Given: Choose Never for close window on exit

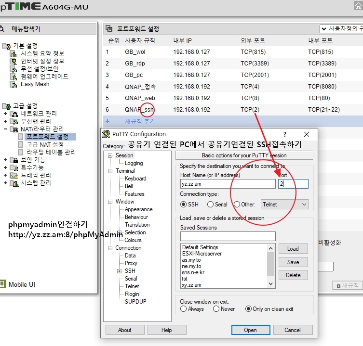Looking at the screenshot, I should pyautogui.click(x=216, y=309).
